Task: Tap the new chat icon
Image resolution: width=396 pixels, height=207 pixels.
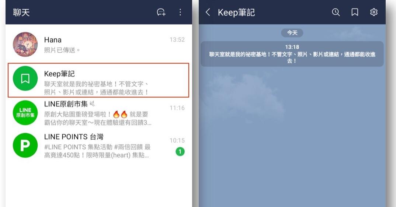Action: pos(161,12)
